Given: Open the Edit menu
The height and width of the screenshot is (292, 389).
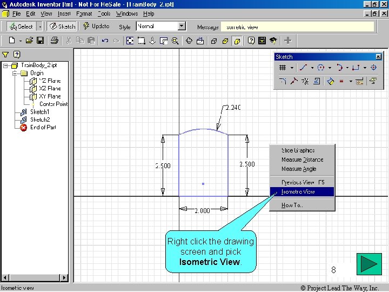Looking at the screenshot, I should (x=31, y=14).
